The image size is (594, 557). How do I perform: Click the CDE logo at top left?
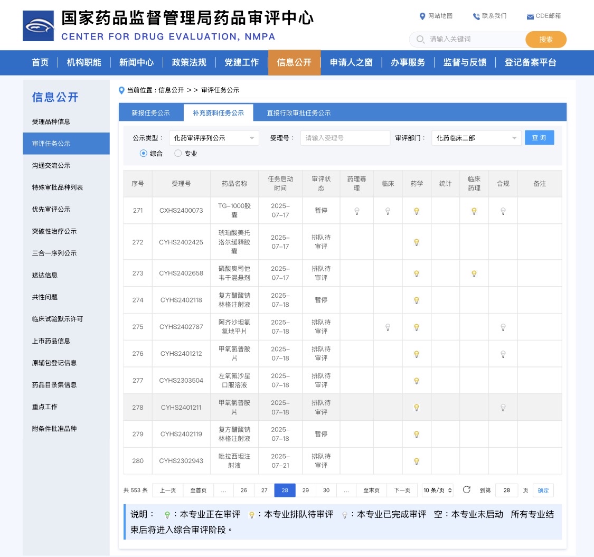(x=38, y=26)
